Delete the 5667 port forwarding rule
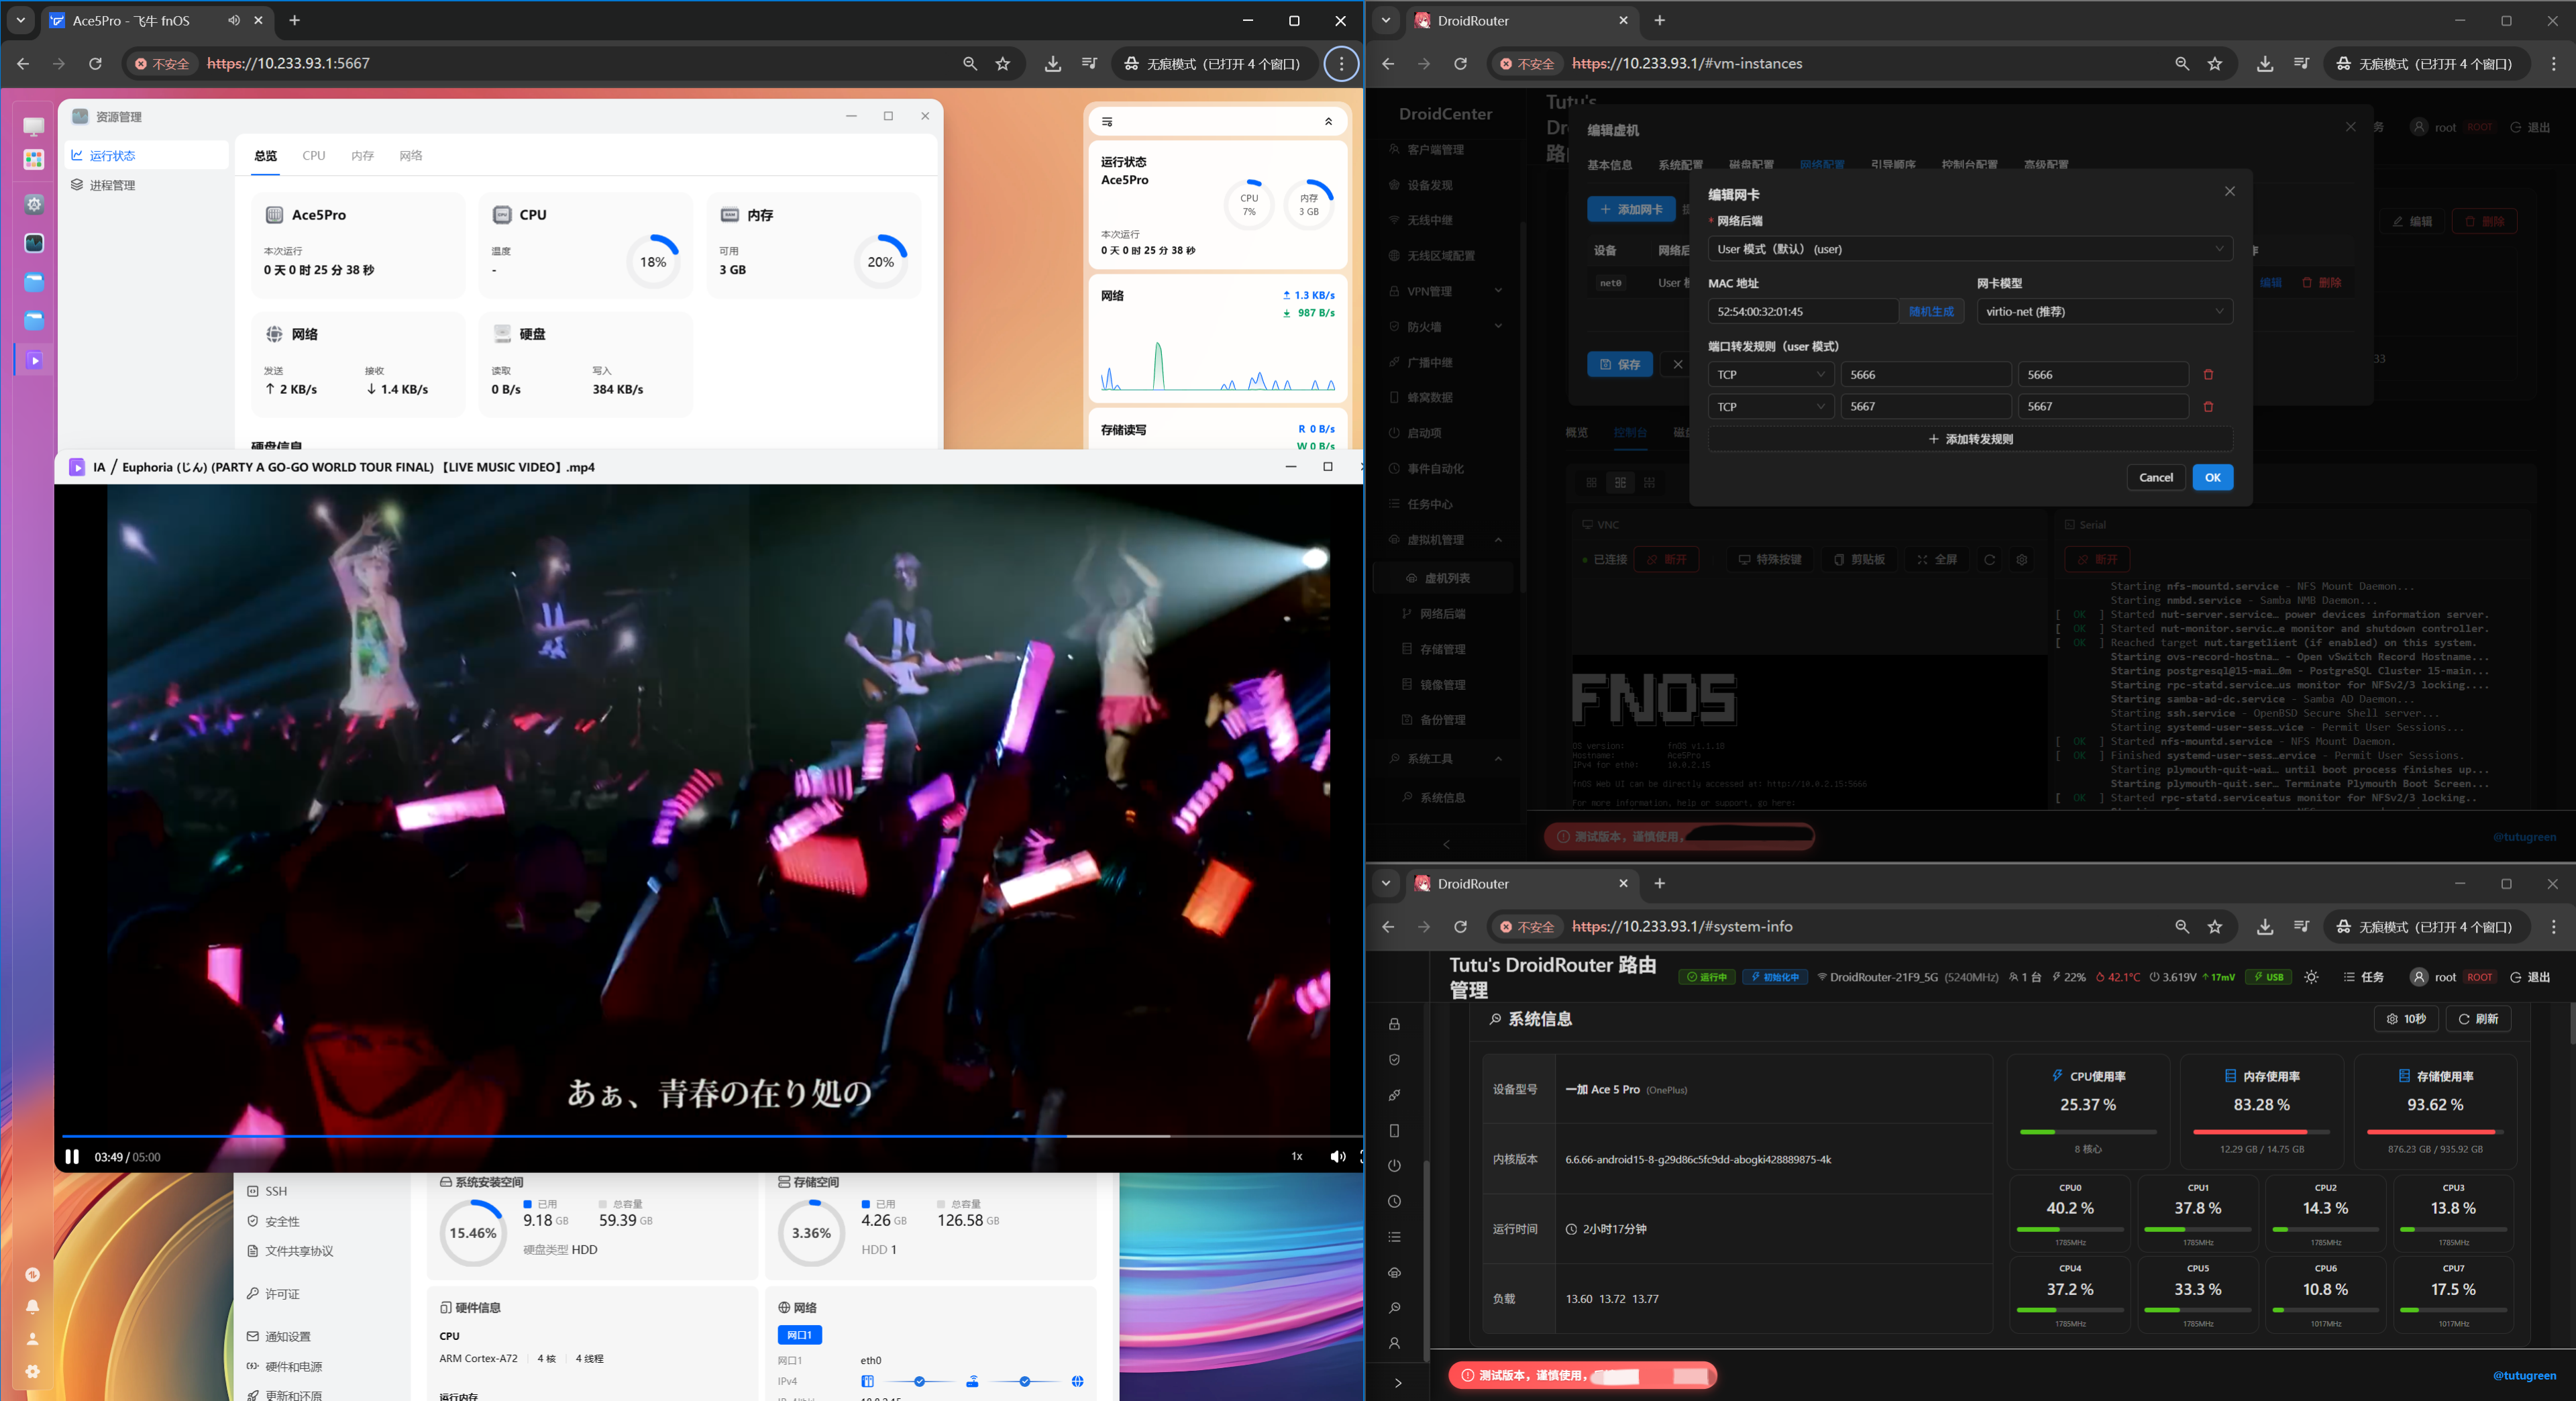The image size is (2576, 1401). [x=2208, y=407]
